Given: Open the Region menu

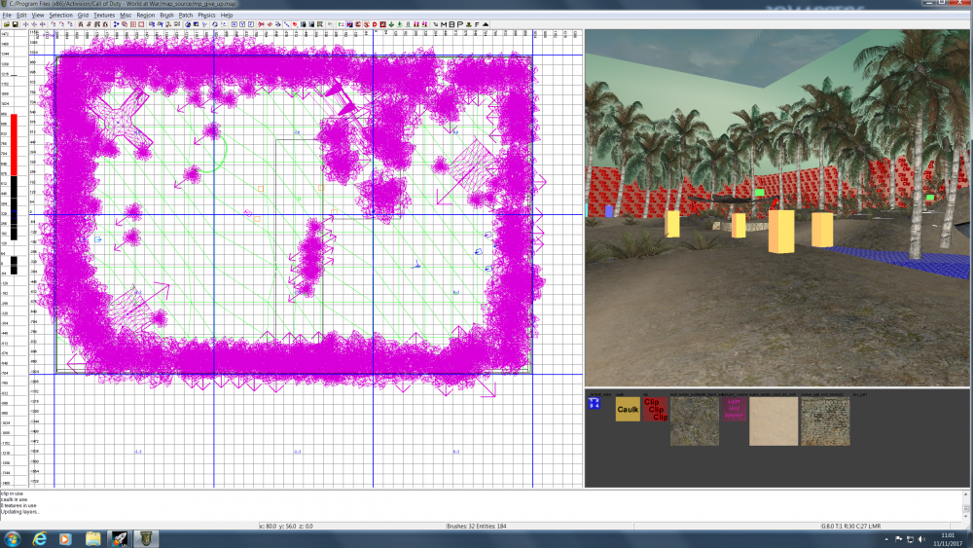Looking at the screenshot, I should [145, 16].
